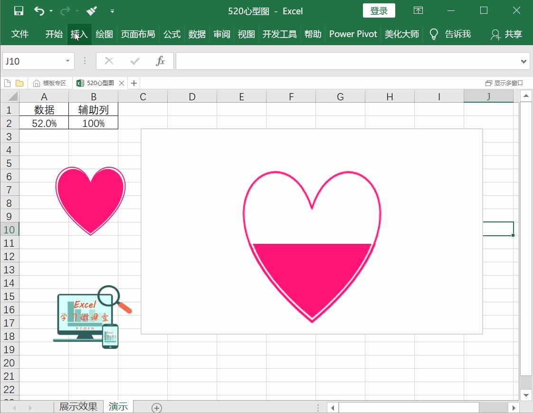This screenshot has width=533, height=413.
Task: Switch to the 数据 ribbon tab
Action: (197, 34)
